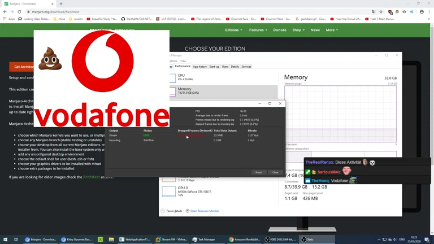Select the Services tab

click(246, 67)
